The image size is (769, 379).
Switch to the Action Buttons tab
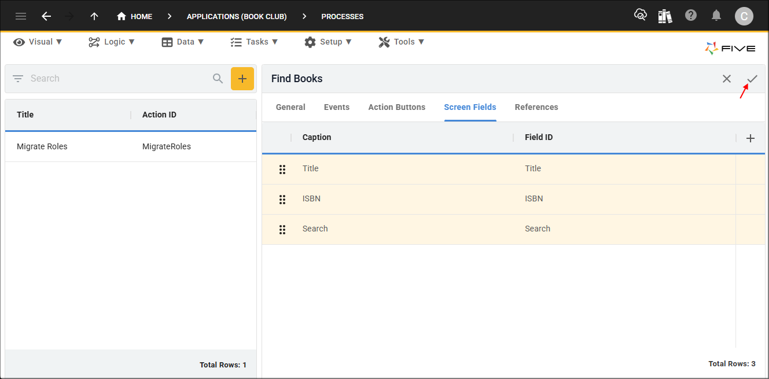click(x=397, y=107)
